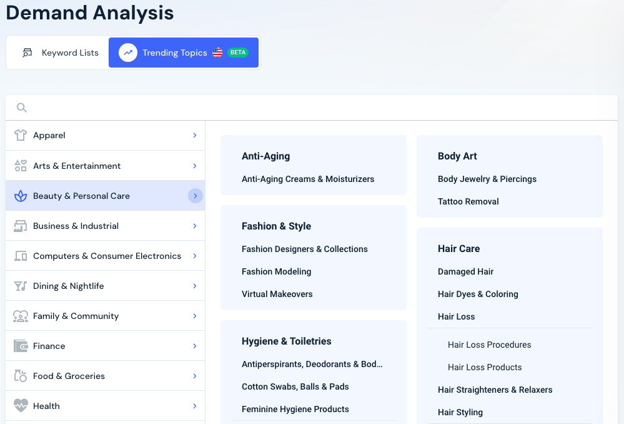
Task: Expand Computers & Consumer Electronics chevron
Action: pos(195,256)
